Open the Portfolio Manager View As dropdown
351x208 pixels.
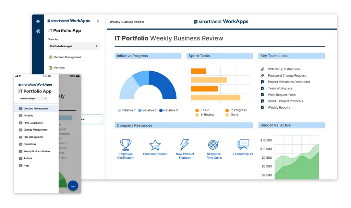coord(74,46)
